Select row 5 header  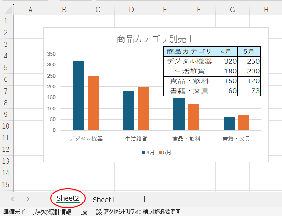(6, 68)
